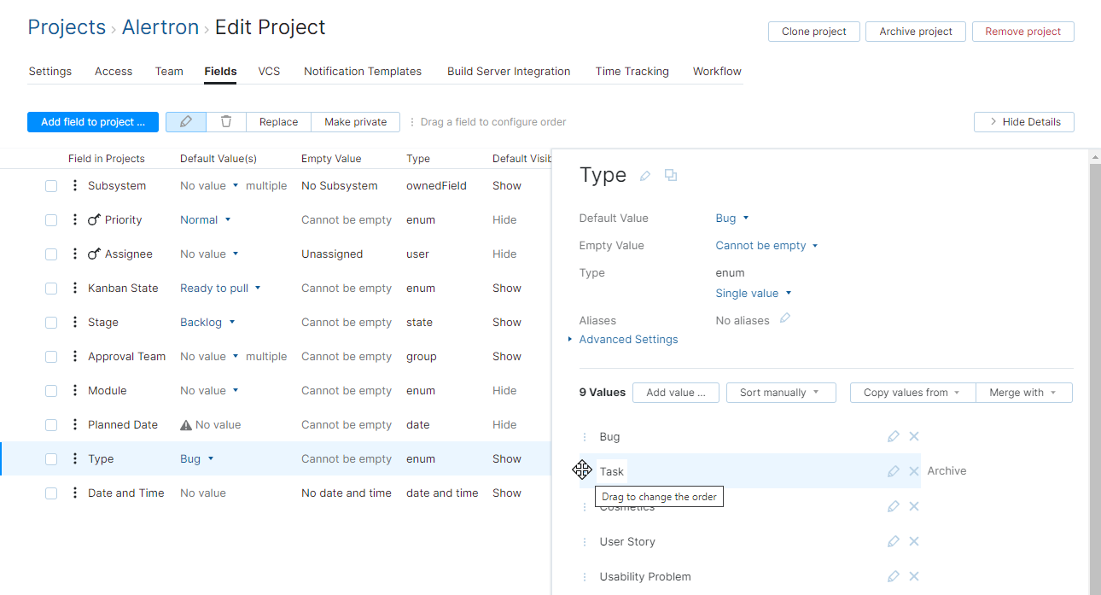Edit the Bug value with its pencil icon
The image size is (1101, 595).
click(x=893, y=436)
